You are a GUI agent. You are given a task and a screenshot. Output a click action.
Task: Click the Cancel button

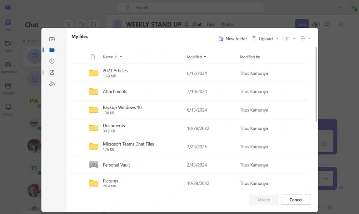click(296, 200)
